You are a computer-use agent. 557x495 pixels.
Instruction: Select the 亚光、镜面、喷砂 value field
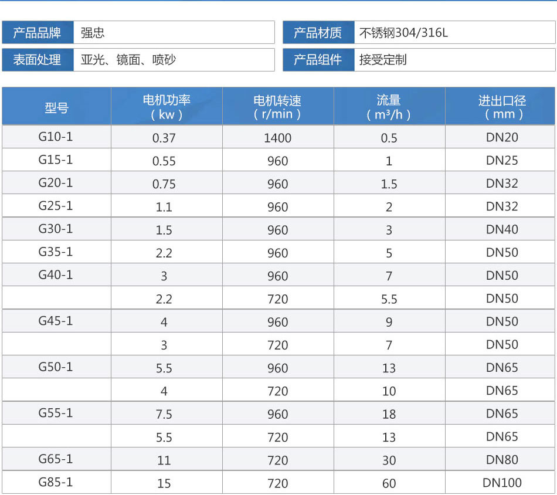point(174,60)
